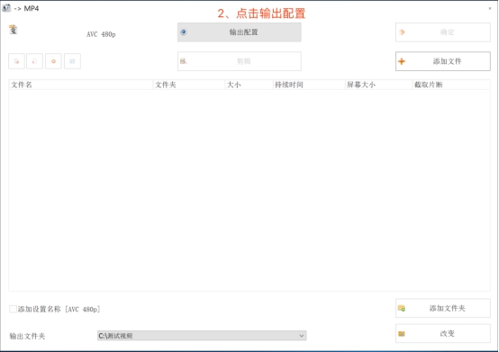
Task: Click the 截取片断 column header
Action: click(451, 85)
